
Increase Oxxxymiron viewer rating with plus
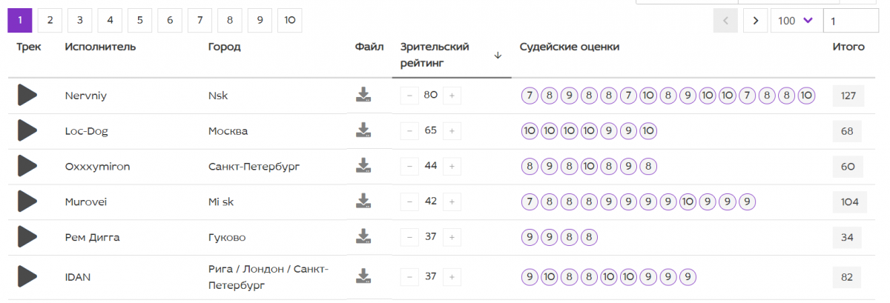(452, 166)
